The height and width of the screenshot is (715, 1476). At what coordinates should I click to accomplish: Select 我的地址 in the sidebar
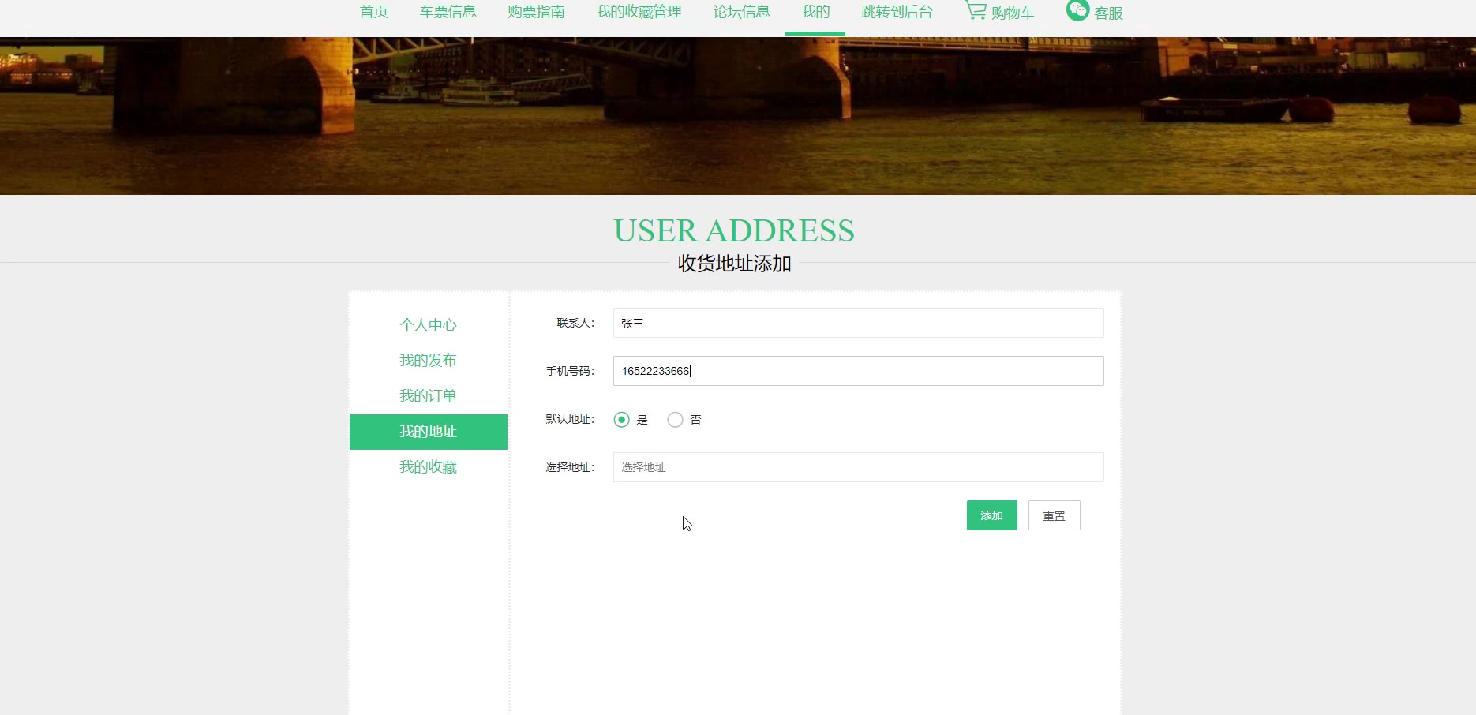[428, 432]
